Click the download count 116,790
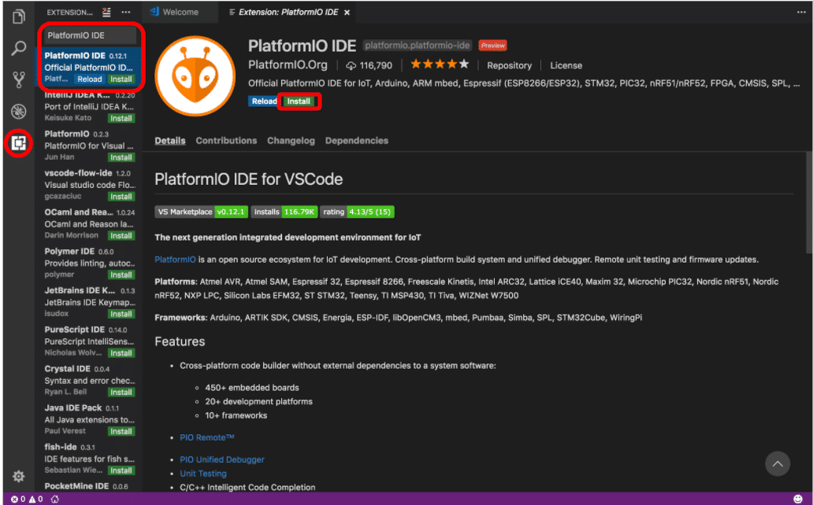The image size is (813, 505). pos(369,66)
